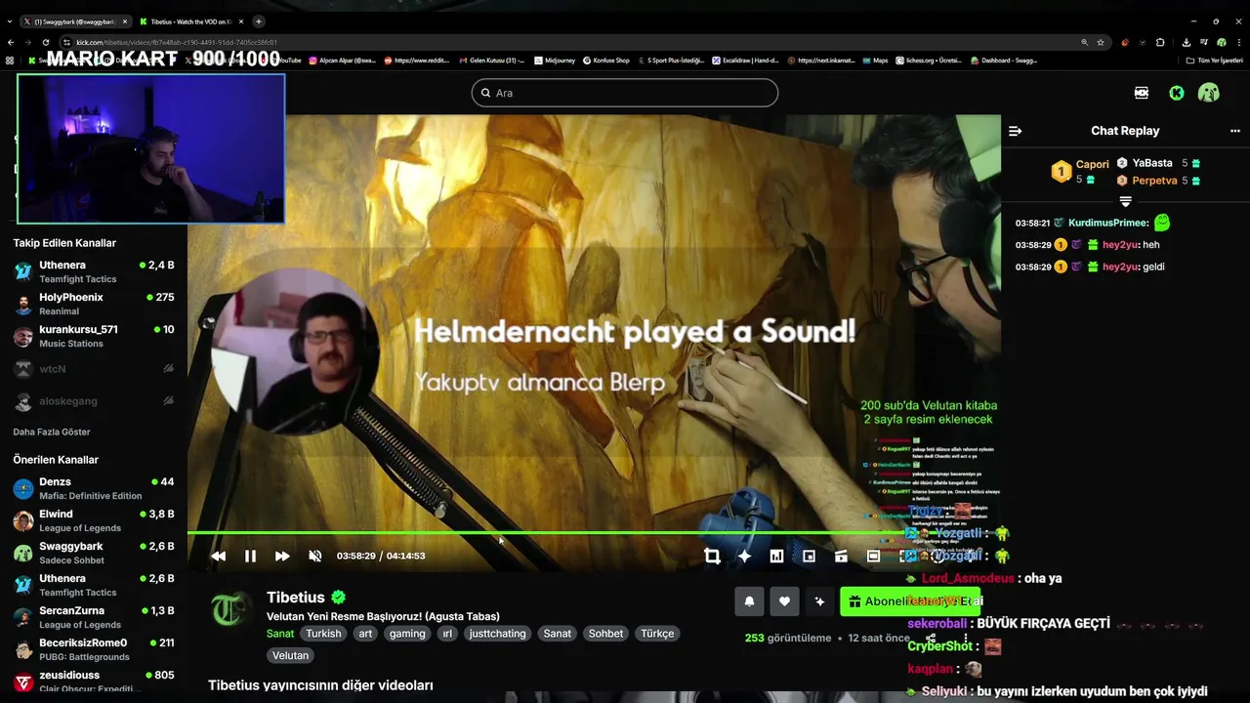Open the user avatar menu top right
Screen dimensions: 1250x703
click(1209, 93)
